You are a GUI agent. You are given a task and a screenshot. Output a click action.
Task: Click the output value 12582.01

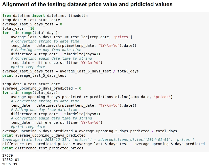11,160
